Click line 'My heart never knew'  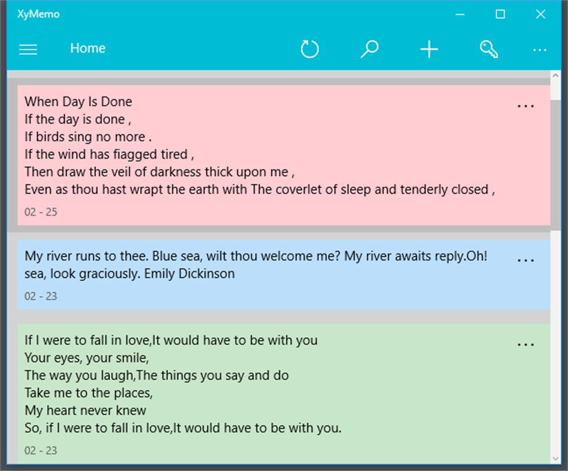pos(85,411)
